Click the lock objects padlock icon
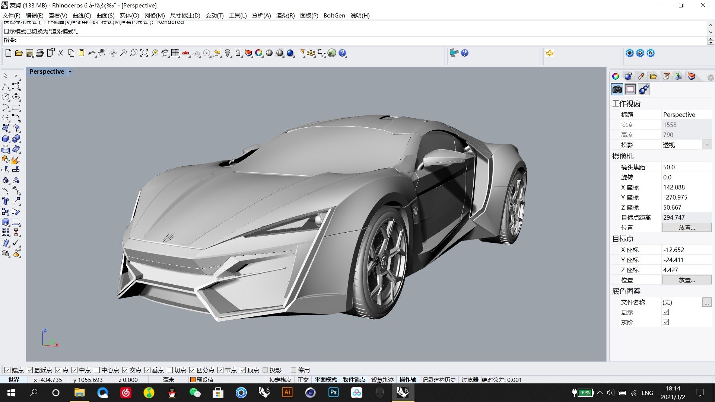This screenshot has height=402, width=715. click(238, 53)
